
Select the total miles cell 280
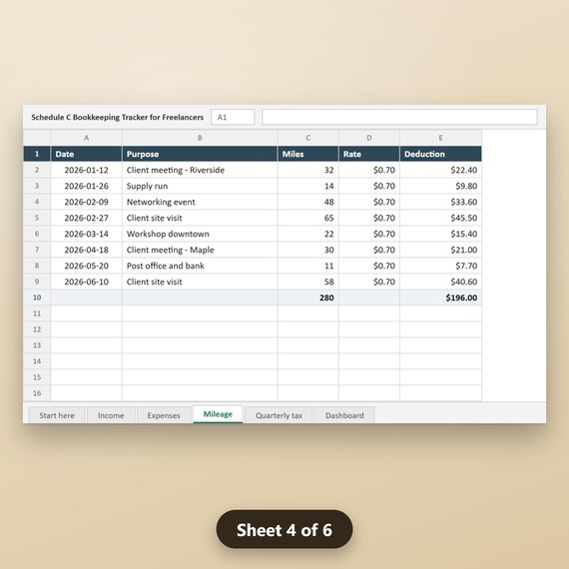pyautogui.click(x=308, y=297)
